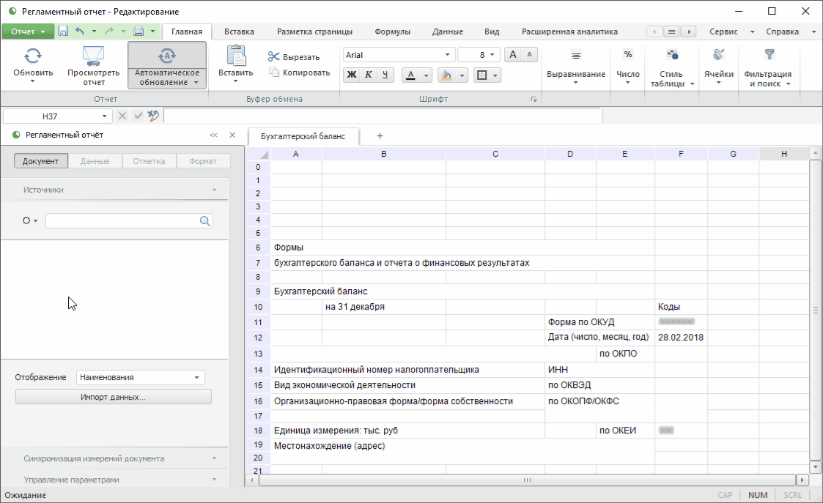Open the Arial font name dropdown
The width and height of the screenshot is (823, 503).
[448, 55]
